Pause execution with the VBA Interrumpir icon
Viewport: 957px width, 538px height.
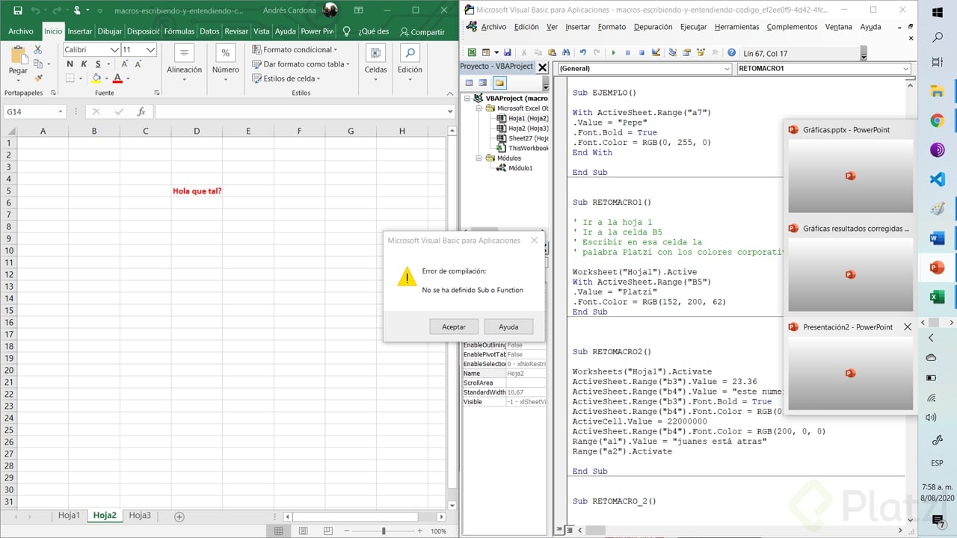click(x=627, y=53)
